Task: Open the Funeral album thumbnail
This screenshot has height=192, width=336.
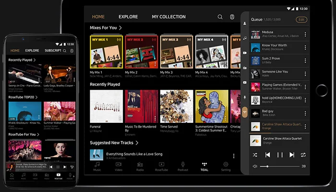Action: (x=106, y=107)
